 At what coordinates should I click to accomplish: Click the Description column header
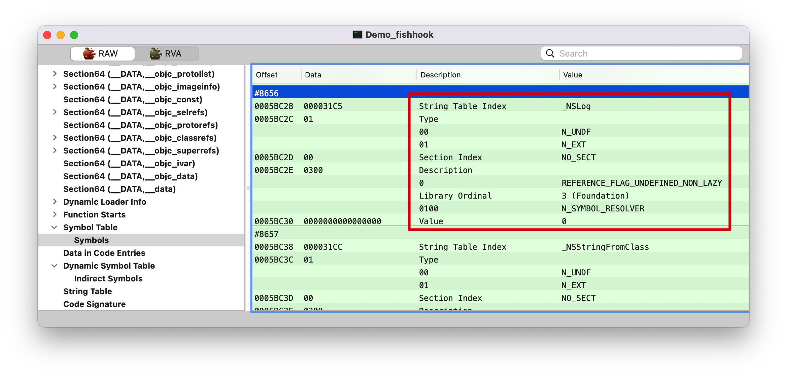click(x=440, y=75)
